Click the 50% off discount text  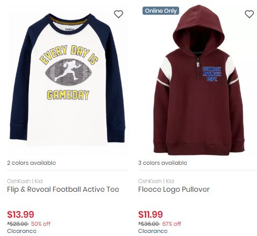tap(41, 224)
